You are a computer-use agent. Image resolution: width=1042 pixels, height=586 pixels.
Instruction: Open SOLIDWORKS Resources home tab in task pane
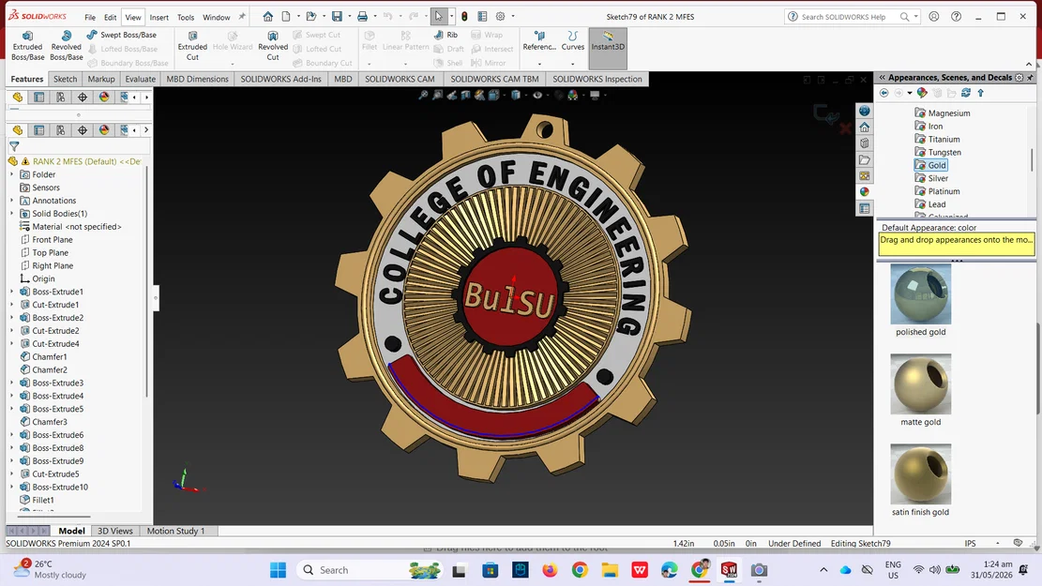[x=864, y=127]
